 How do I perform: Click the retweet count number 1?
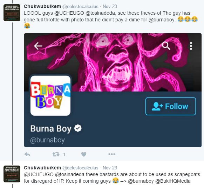[64, 155]
